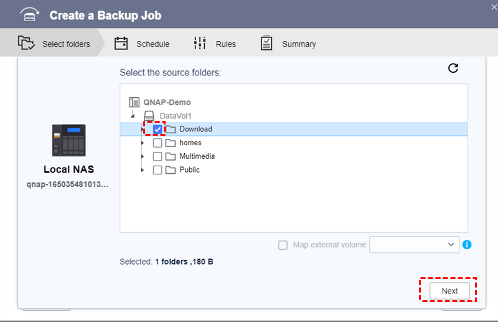Click the Next button

[449, 291]
